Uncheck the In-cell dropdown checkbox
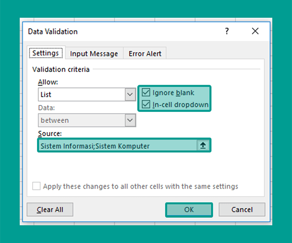This screenshot has width=292, height=243. 146,104
